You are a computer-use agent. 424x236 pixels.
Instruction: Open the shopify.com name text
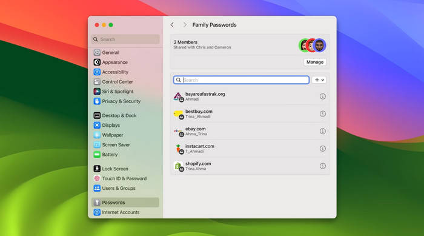(198, 163)
